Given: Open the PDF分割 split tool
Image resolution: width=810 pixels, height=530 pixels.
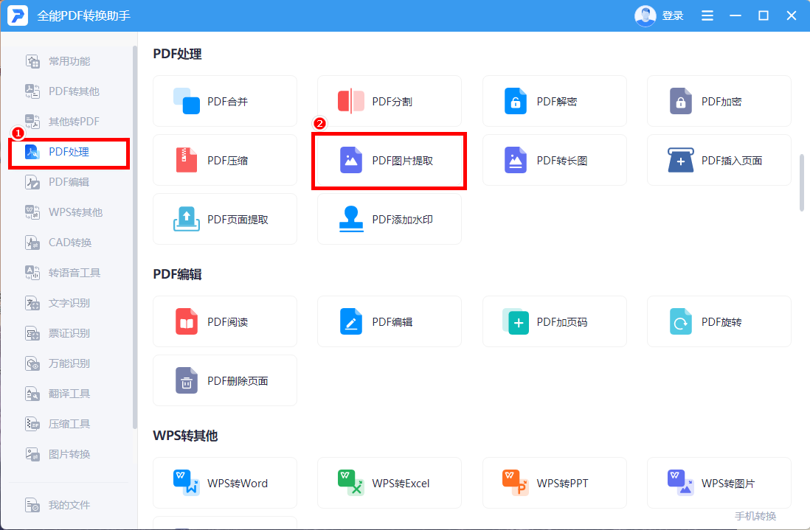Looking at the screenshot, I should point(389,101).
